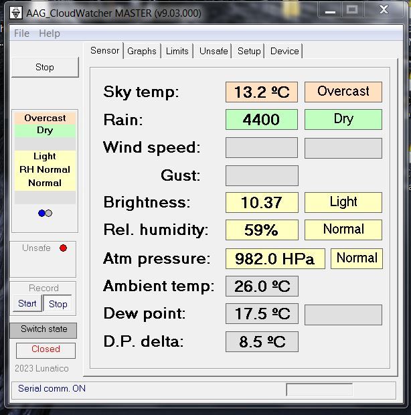Click the Light label in left summary panel
The width and height of the screenshot is (411, 415).
[x=45, y=156]
